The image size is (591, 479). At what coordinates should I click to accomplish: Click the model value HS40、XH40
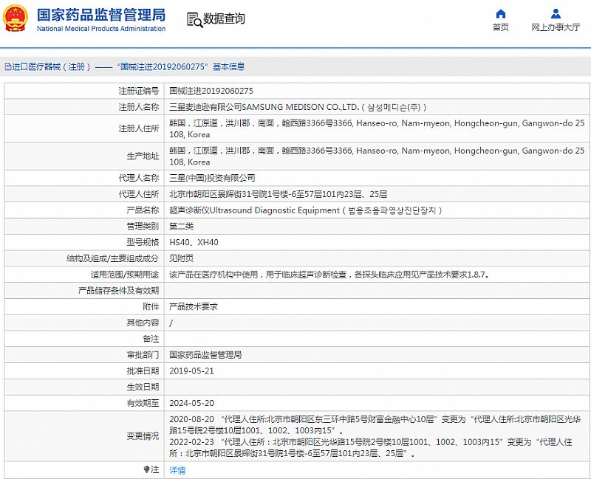[x=194, y=242]
